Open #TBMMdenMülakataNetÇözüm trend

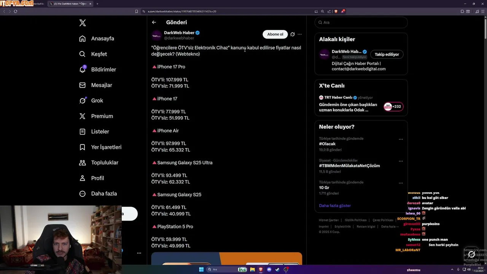349,166
